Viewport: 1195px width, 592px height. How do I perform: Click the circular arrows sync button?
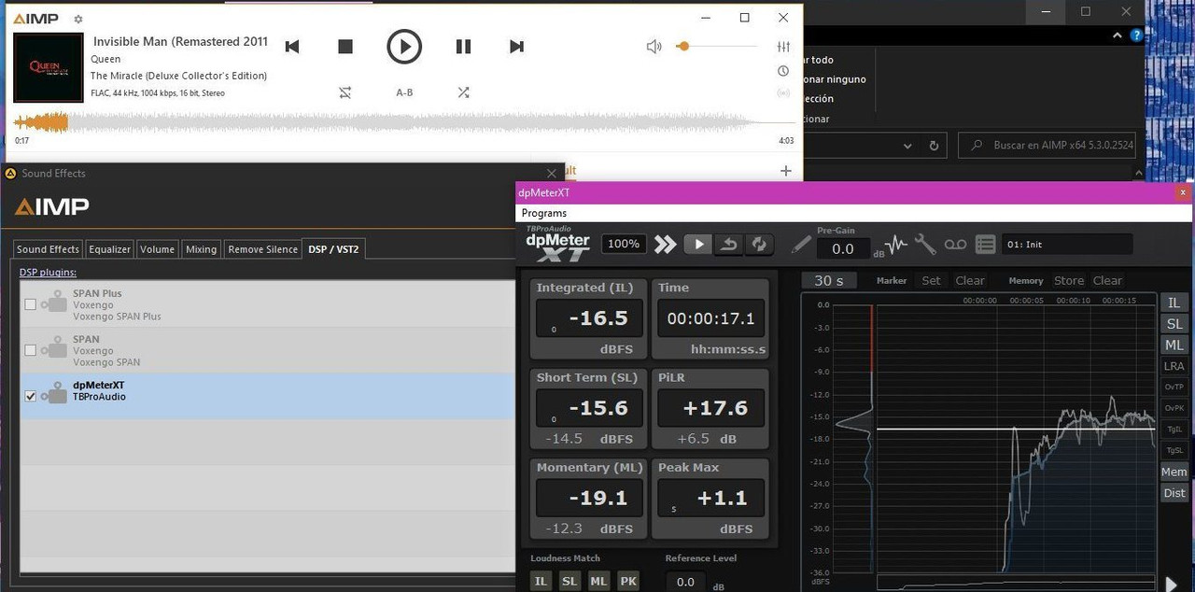point(759,245)
